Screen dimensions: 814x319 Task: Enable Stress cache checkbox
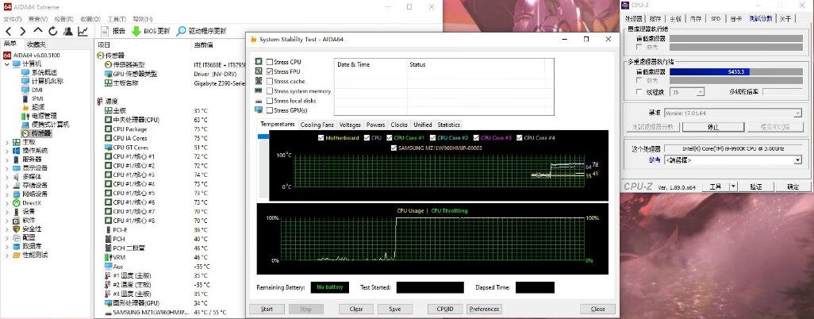click(270, 82)
